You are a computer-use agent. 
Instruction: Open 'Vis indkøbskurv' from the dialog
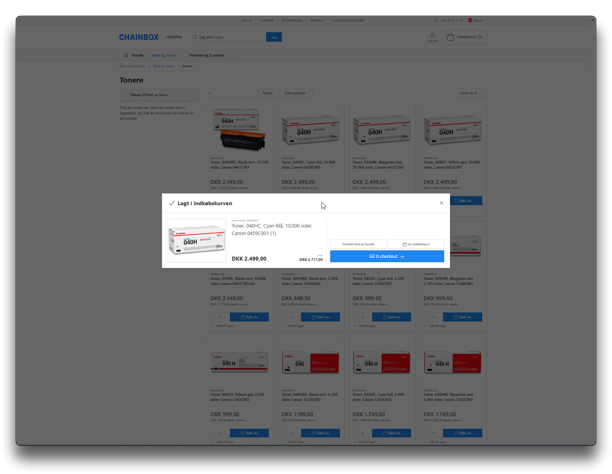tap(416, 244)
